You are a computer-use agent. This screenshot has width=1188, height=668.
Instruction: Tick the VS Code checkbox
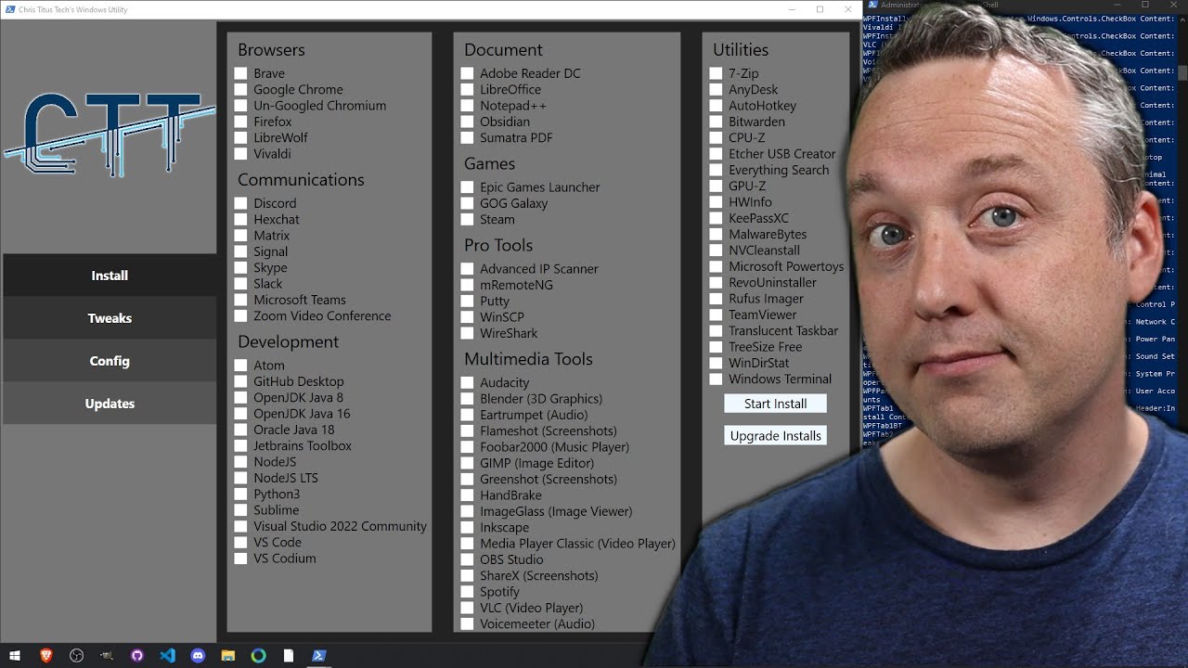[241, 543]
